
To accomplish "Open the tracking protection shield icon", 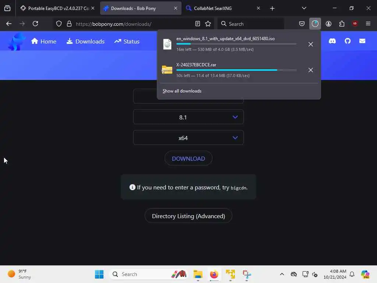I will (x=59, y=24).
